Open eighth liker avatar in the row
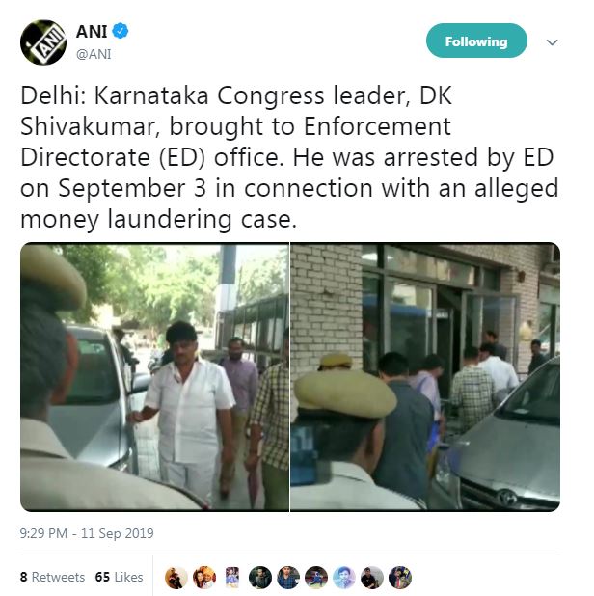This screenshot has width=594, height=596. (x=372, y=578)
